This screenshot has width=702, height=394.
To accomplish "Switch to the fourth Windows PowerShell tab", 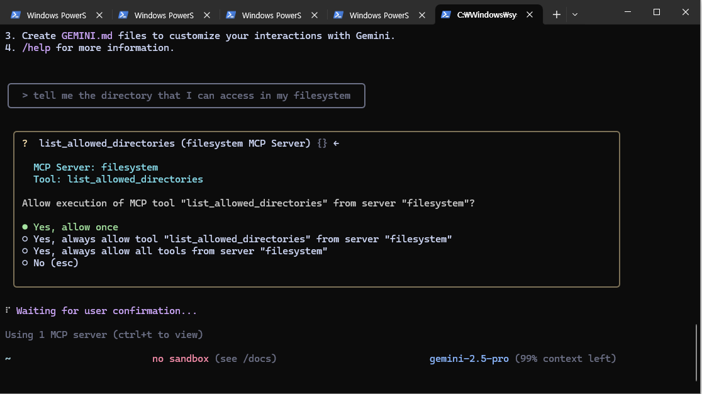I will [379, 15].
